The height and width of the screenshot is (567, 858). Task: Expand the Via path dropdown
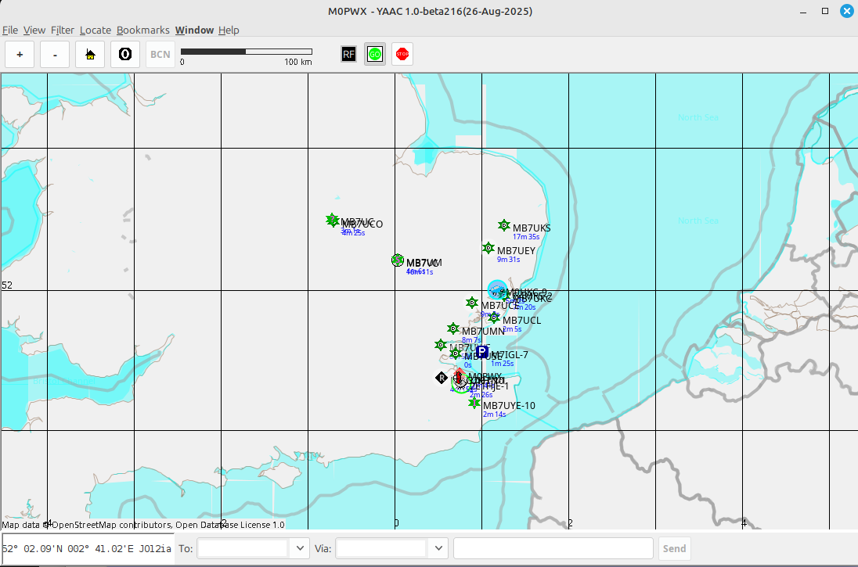pos(438,548)
